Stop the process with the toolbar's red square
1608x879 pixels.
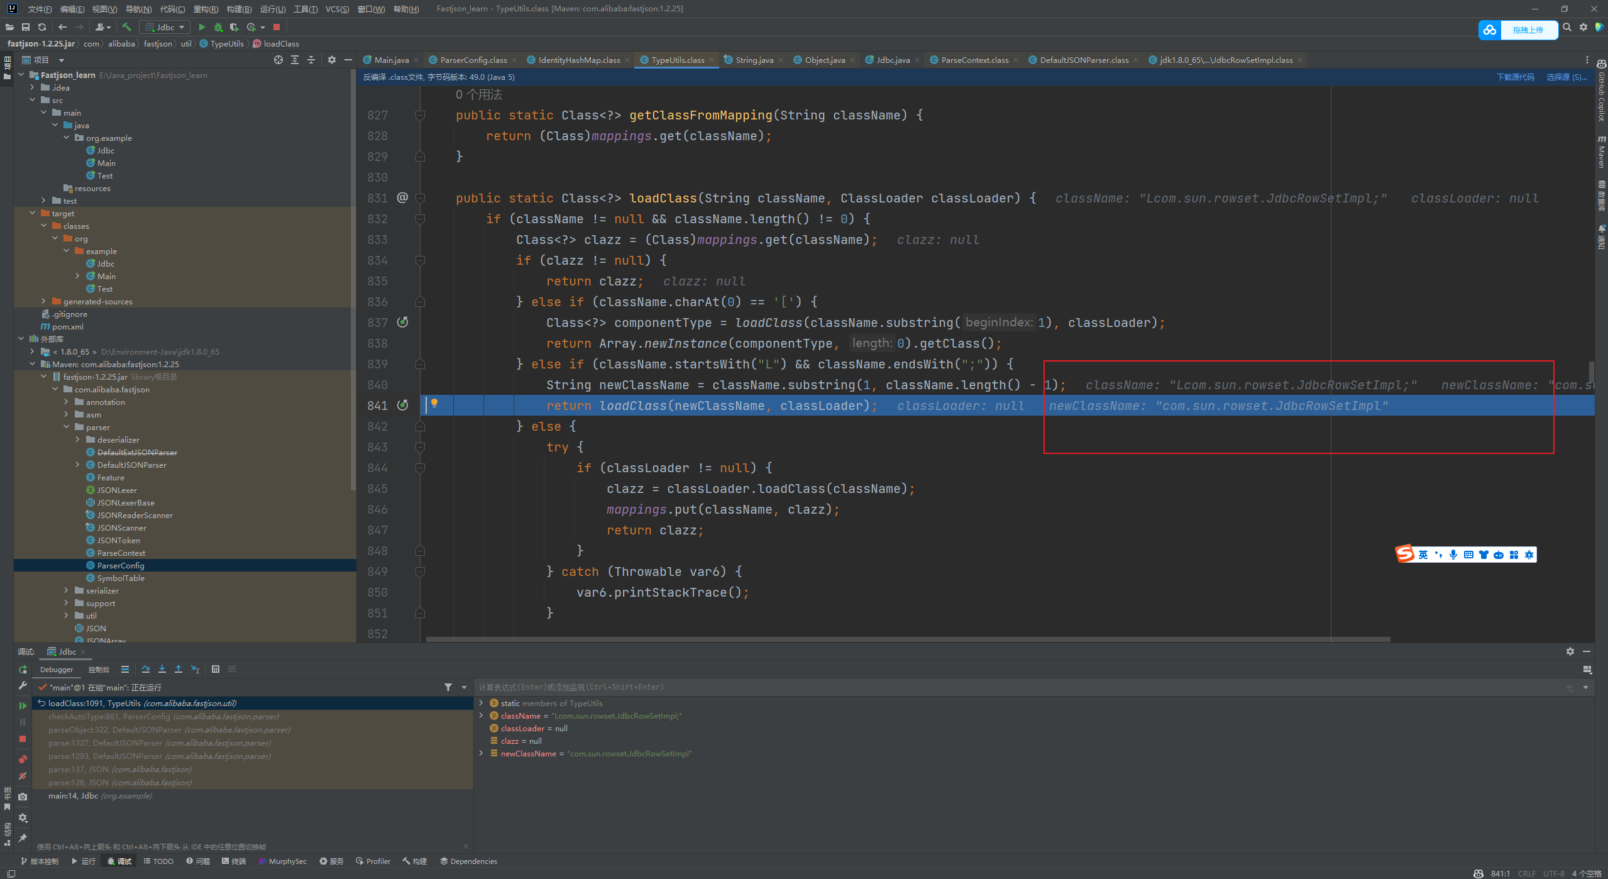point(276,27)
